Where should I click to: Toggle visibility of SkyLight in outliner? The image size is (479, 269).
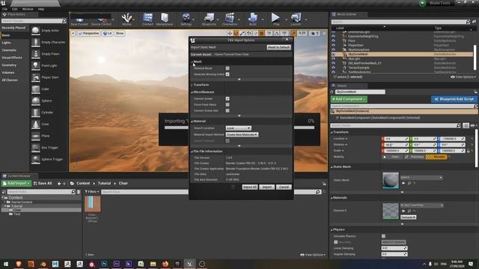pos(333,58)
